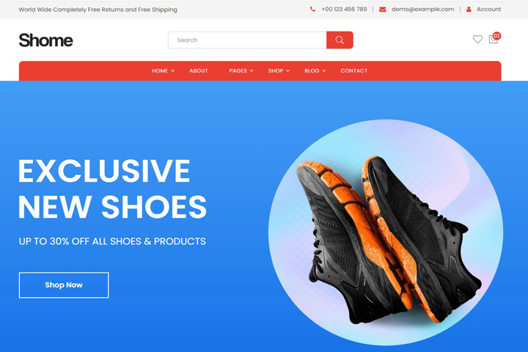528x352 pixels.
Task: Open the CONTACT menu item
Action: (354, 70)
